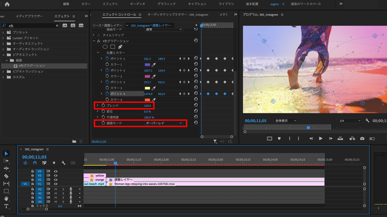Toggle the timeline snap magnet icon
The width and height of the screenshot is (387, 217).
click(35, 163)
